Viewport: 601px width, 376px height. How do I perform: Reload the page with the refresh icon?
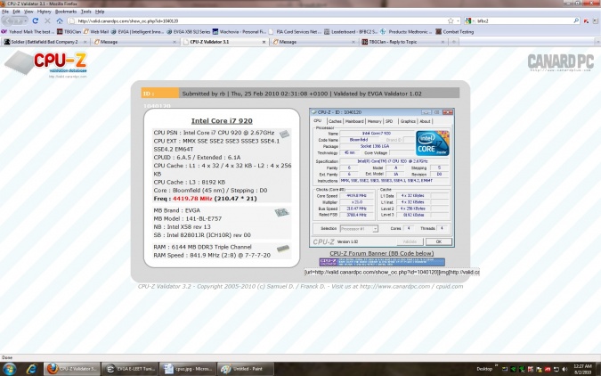tap(36, 20)
